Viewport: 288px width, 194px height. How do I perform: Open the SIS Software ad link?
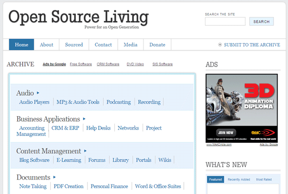point(162,64)
